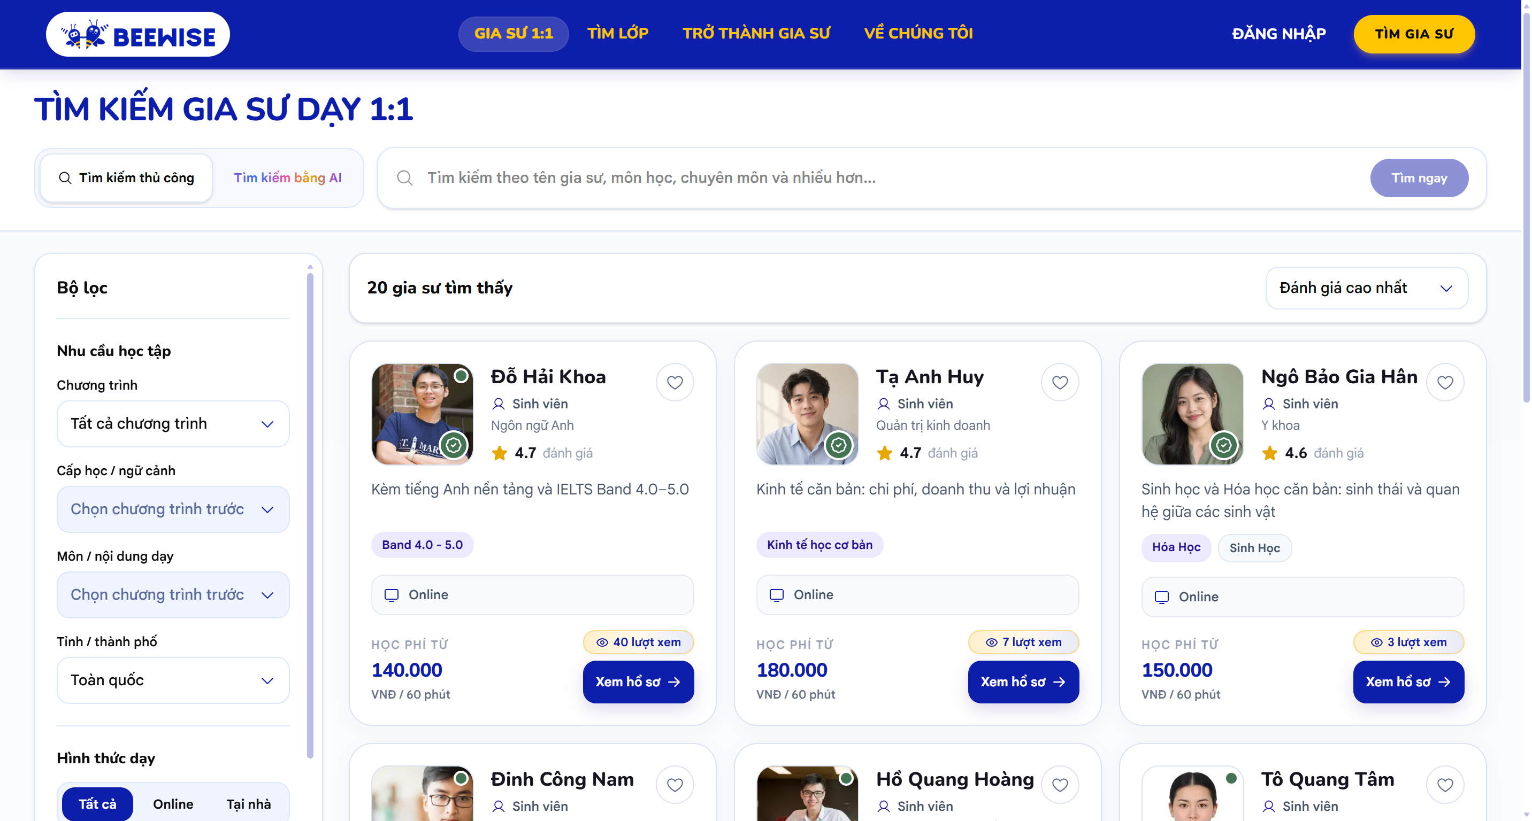Click star rating icon for Đỗ Hải Khoa
Viewport: 1532px width, 821px height.
pos(499,453)
